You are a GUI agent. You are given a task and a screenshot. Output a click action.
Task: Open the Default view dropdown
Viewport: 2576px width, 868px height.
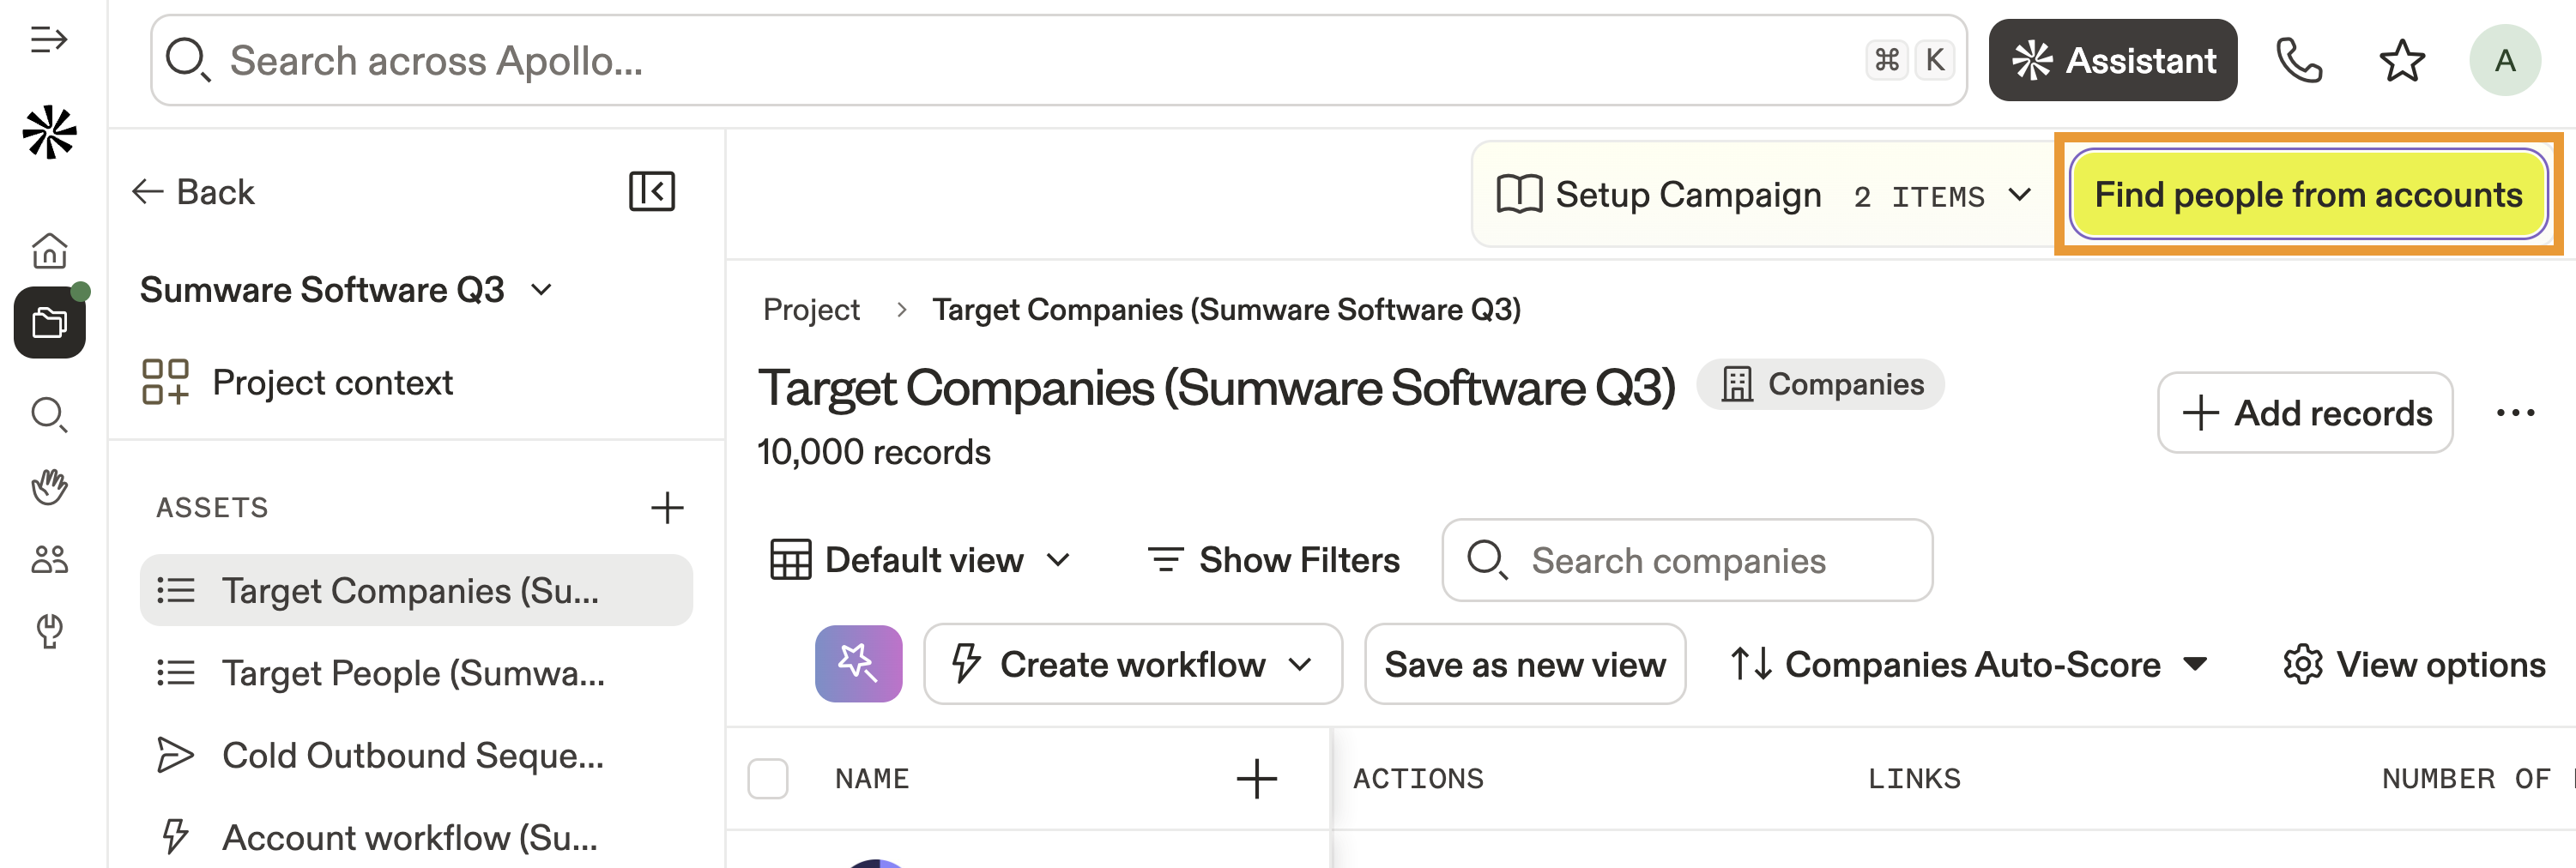tap(920, 560)
